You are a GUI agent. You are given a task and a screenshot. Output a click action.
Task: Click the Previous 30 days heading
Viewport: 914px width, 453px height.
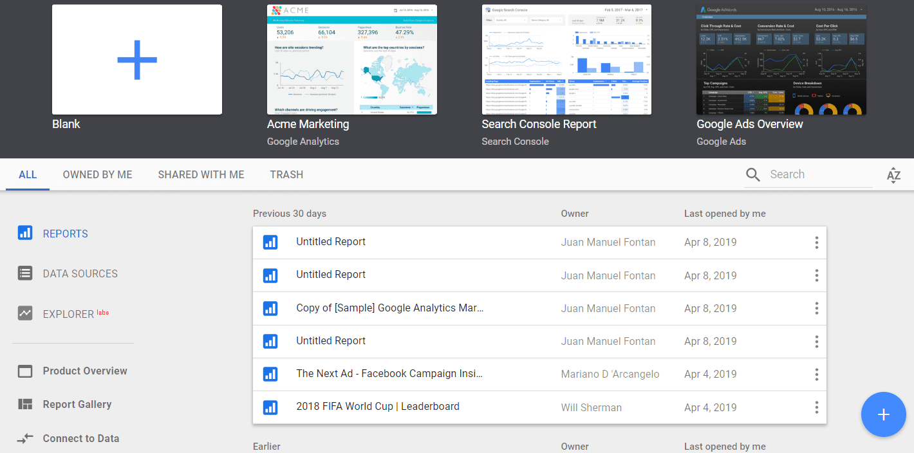(x=290, y=213)
